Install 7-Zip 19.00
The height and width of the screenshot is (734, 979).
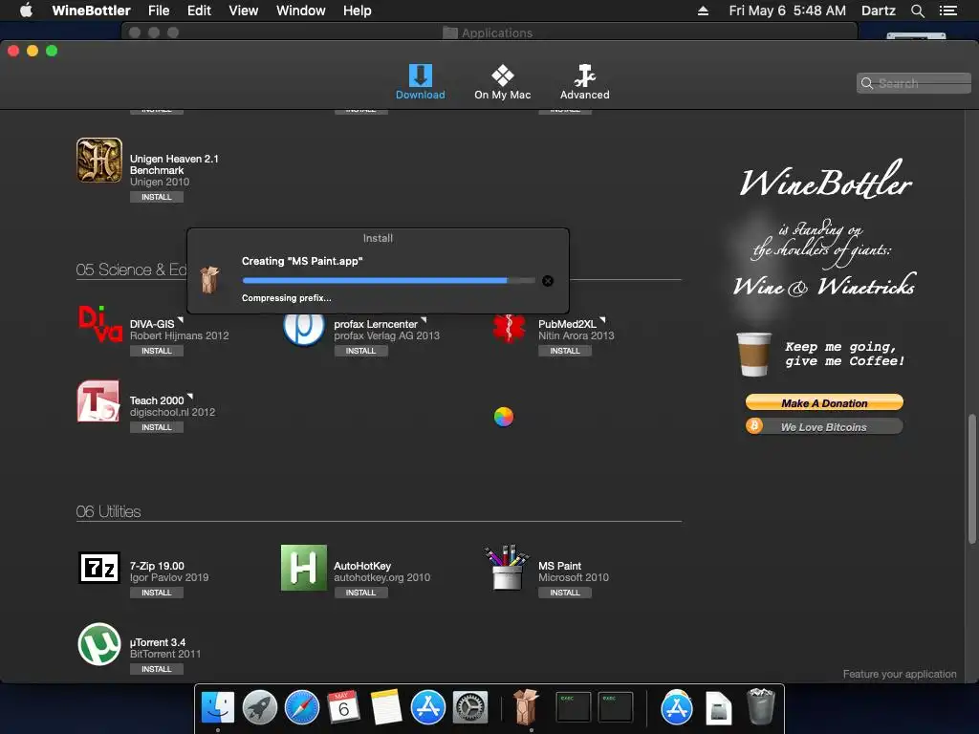click(156, 593)
